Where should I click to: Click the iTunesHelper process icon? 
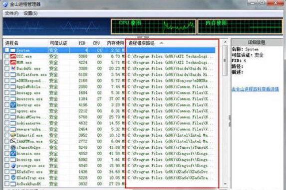click(13, 147)
